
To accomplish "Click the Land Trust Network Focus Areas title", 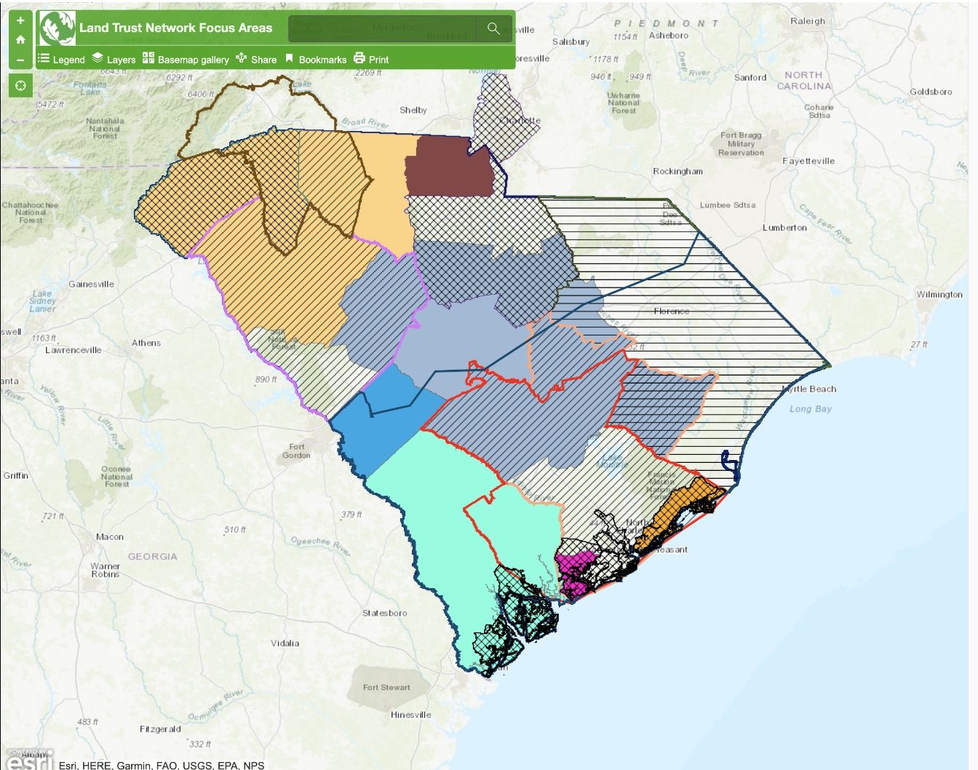I will coord(175,28).
